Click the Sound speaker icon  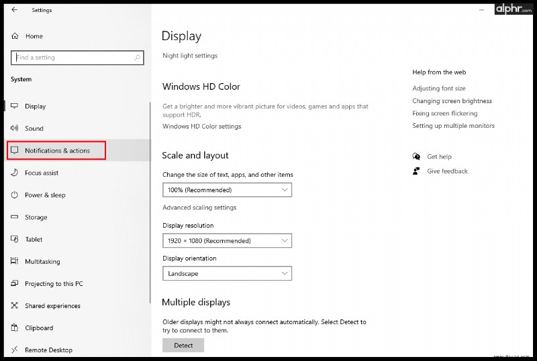[14, 128]
